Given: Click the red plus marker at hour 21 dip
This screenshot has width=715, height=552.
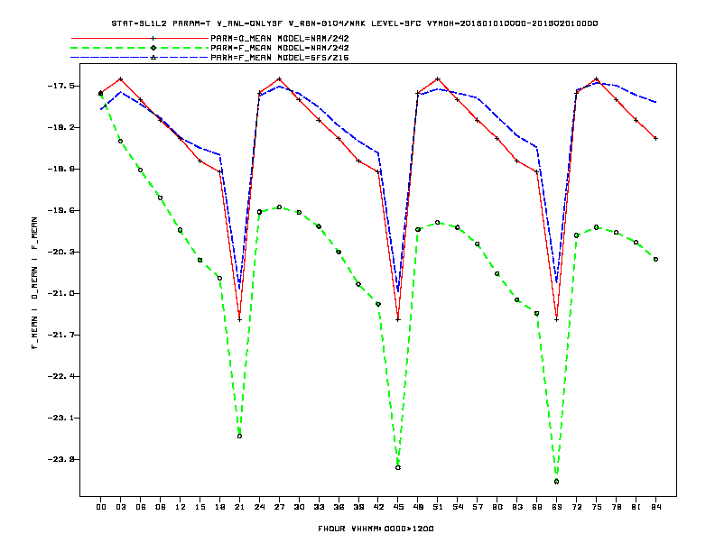Looking at the screenshot, I should [239, 319].
